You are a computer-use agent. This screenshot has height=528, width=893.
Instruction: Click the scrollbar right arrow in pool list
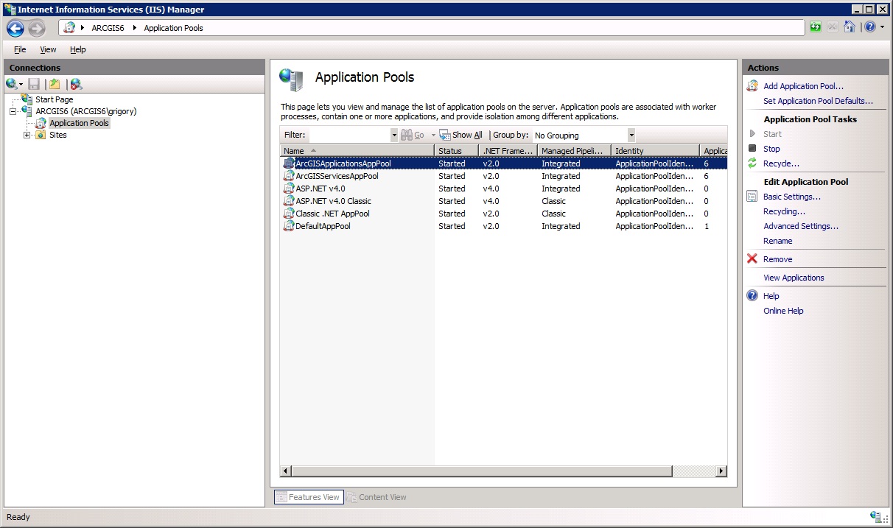pyautogui.click(x=721, y=471)
